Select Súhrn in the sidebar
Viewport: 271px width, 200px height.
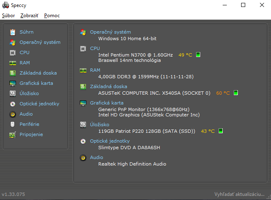27,32
